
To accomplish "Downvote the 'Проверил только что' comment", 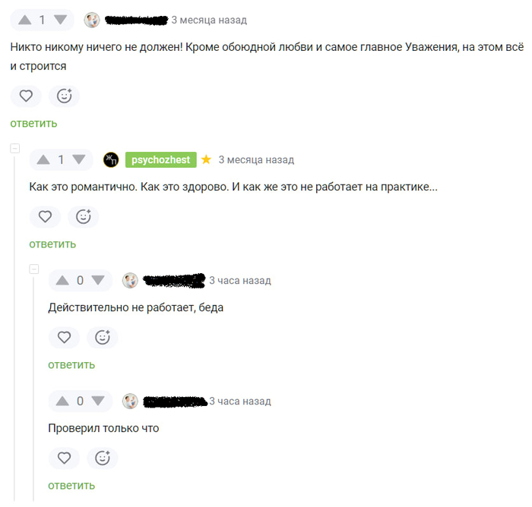I will (x=98, y=401).
